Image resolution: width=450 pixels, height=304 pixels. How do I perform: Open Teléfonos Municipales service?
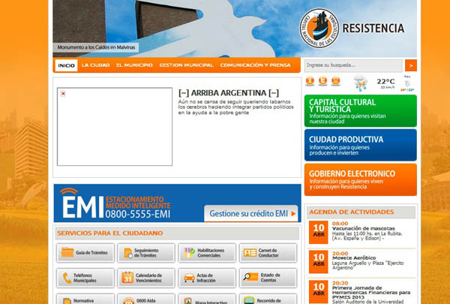pyautogui.click(x=85, y=278)
